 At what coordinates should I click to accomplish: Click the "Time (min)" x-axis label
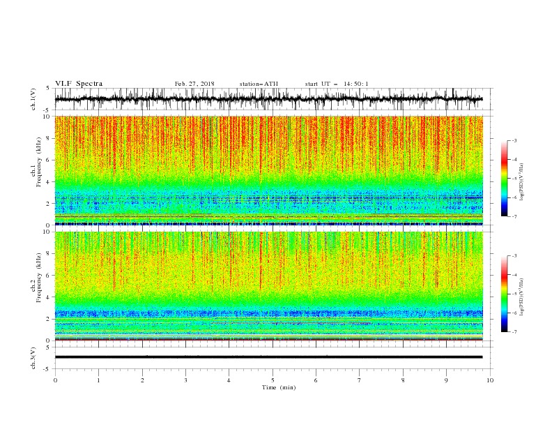[x=279, y=387]
